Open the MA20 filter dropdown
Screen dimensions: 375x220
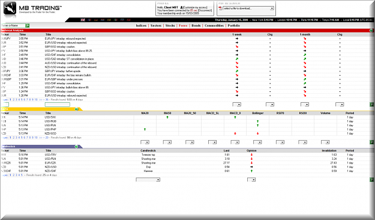(x=145, y=142)
